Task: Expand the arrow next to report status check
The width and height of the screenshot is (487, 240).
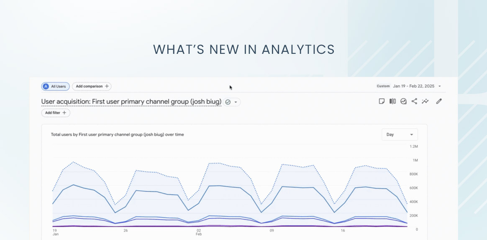Action: coord(236,102)
